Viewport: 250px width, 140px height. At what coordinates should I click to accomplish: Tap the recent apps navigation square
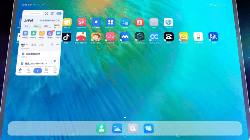pyautogui.click(x=177, y=135)
